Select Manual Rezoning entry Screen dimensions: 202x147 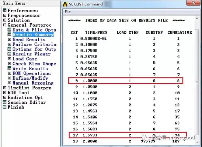click(x=33, y=83)
